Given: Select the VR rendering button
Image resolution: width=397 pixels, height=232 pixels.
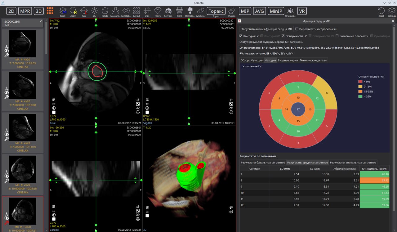Looking at the screenshot, I should [x=302, y=11].
